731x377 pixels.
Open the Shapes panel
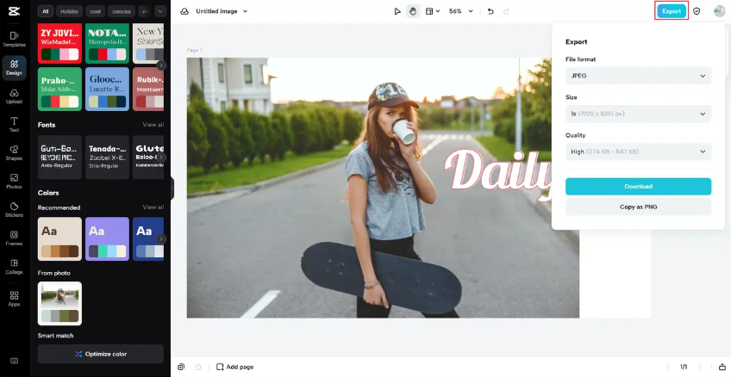pos(14,152)
